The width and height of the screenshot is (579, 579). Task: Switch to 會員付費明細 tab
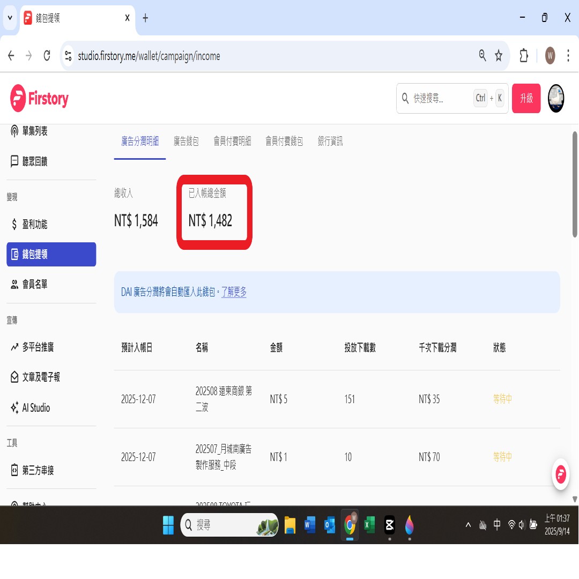coord(232,142)
